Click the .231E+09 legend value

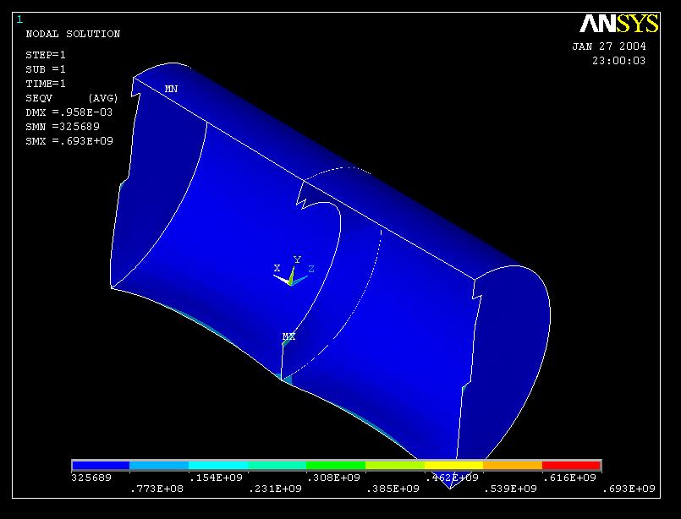(275, 489)
